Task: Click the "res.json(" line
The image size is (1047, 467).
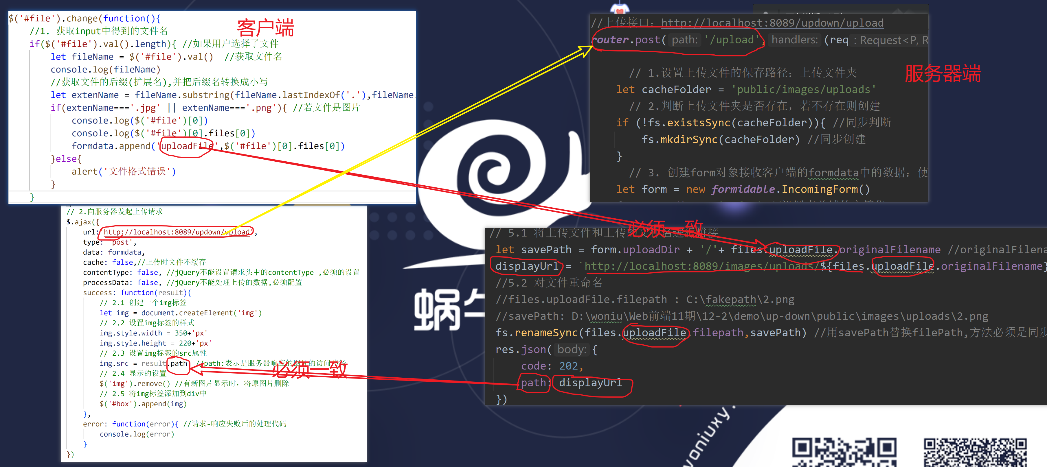Action: point(547,350)
